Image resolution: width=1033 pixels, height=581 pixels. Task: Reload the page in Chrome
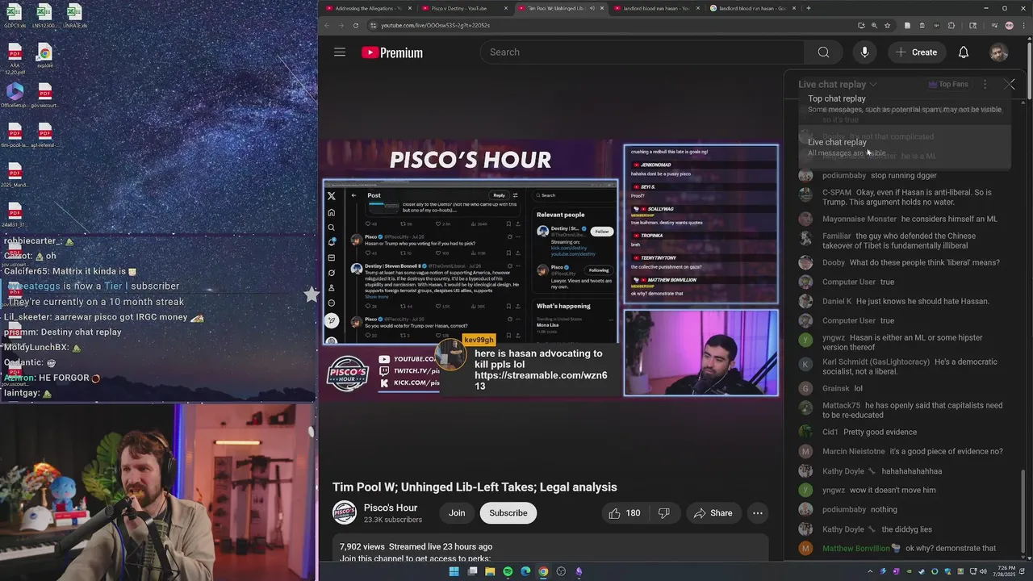pos(356,25)
